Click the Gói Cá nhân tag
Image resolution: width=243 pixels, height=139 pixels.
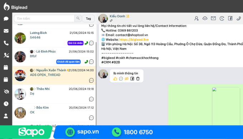(75, 43)
